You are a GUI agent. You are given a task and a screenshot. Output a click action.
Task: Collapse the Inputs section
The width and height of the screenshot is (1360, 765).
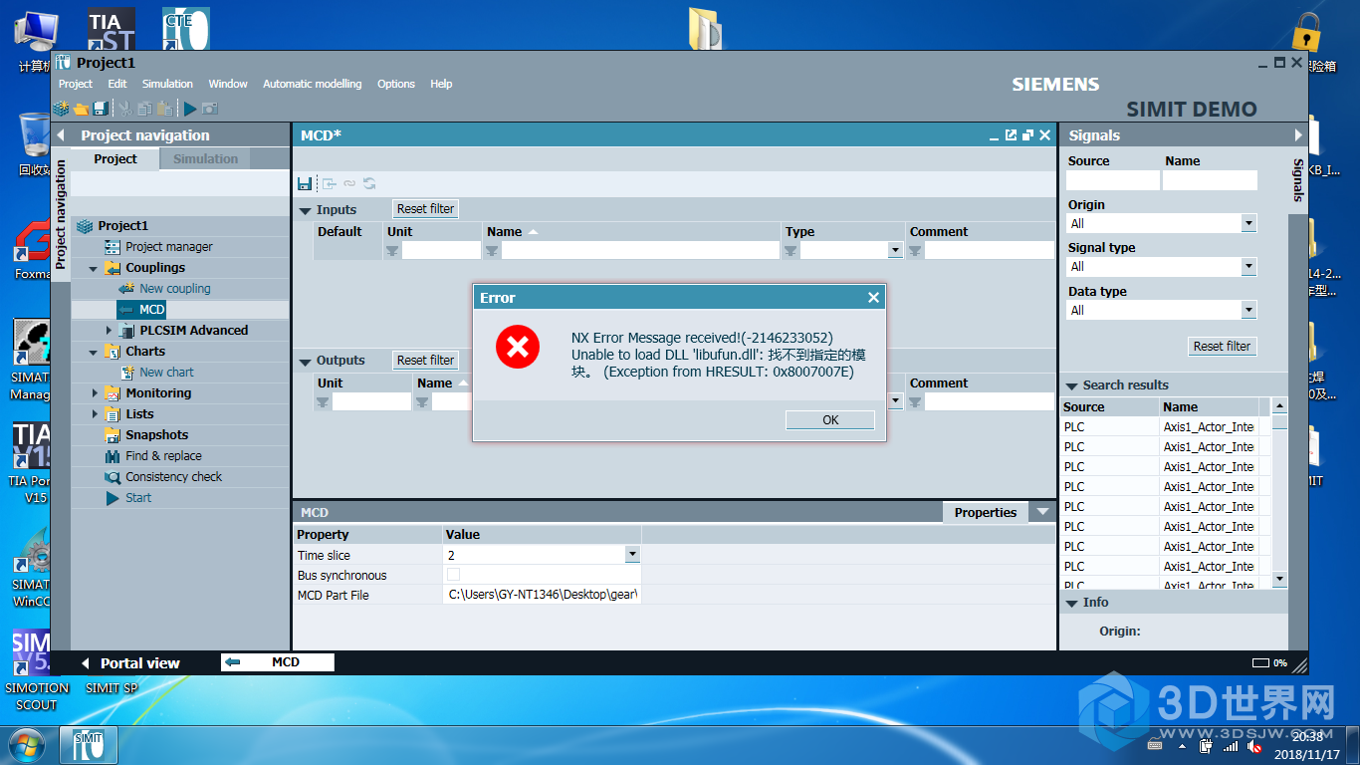point(306,210)
